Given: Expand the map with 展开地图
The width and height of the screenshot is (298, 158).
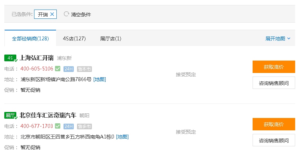Looking at the screenshot, I should pos(278,39).
